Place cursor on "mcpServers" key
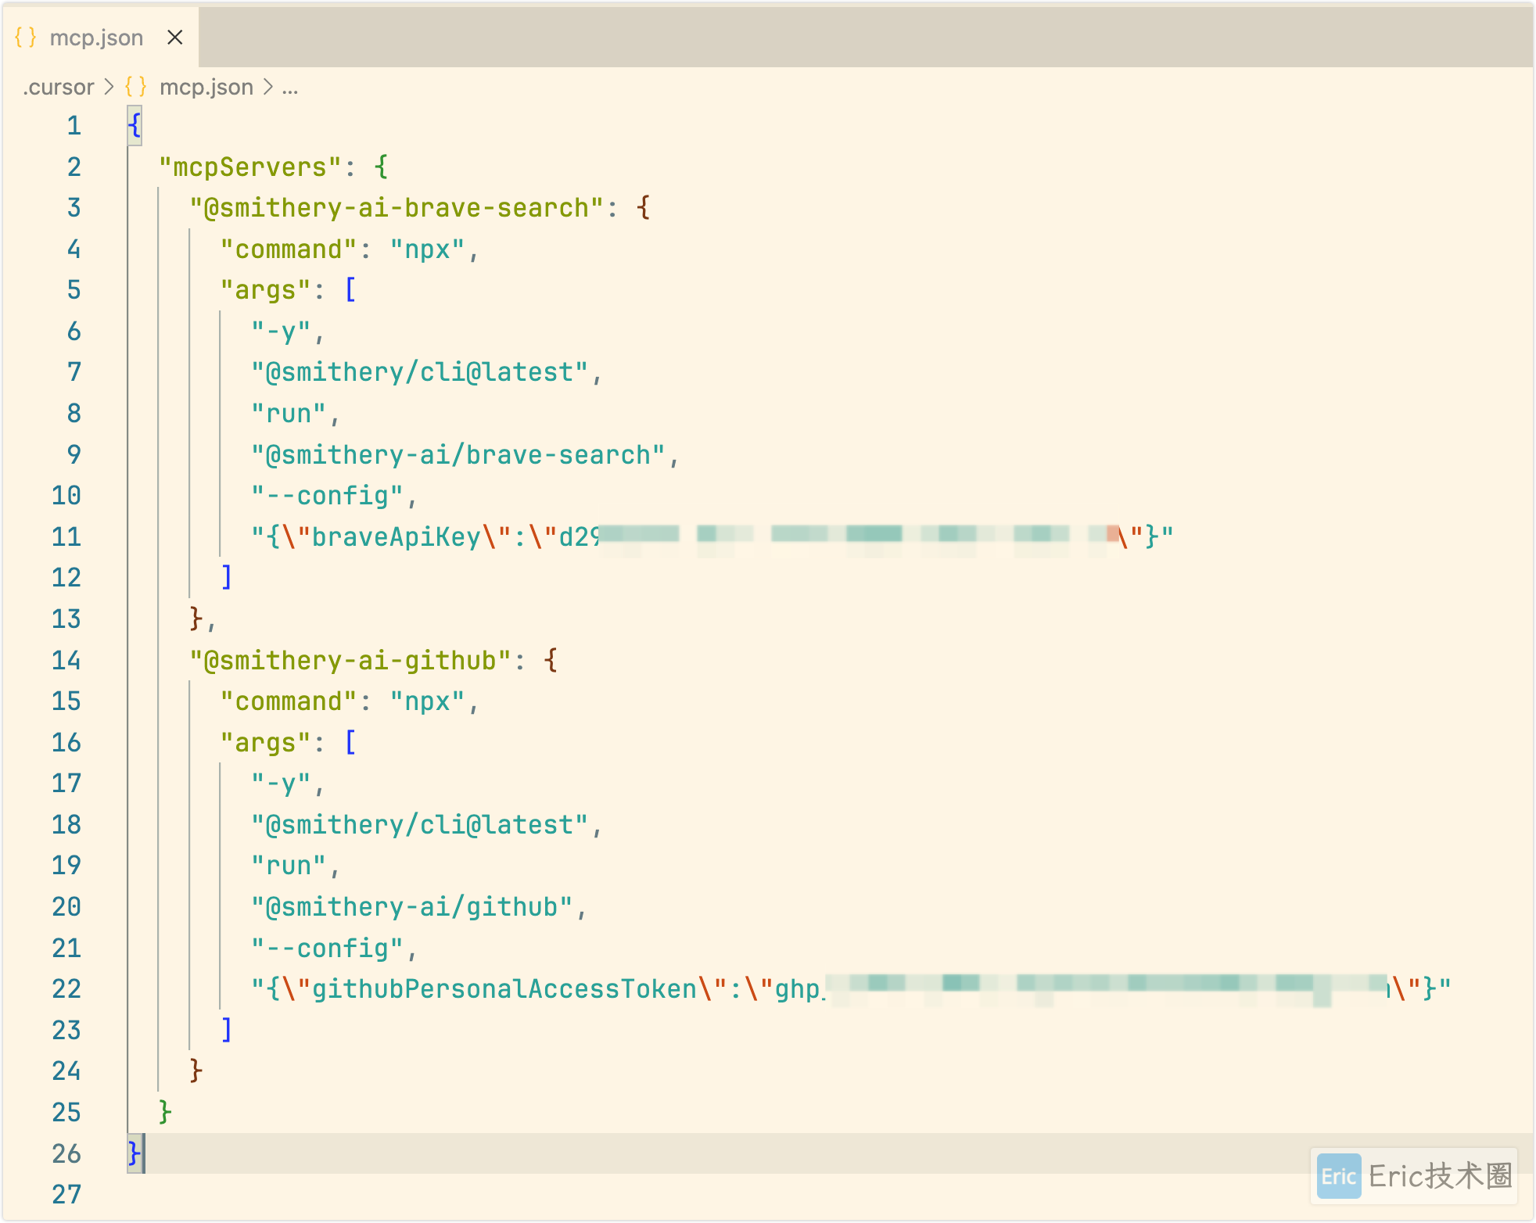1536x1223 pixels. [x=250, y=167]
